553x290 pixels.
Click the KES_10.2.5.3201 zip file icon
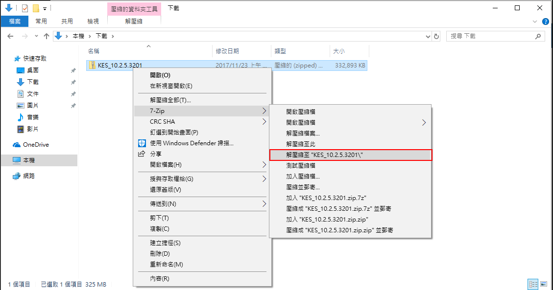92,66
